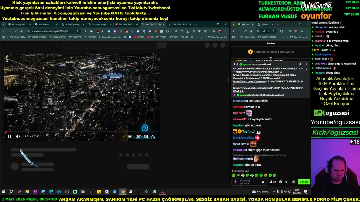Open the KICK bookmark folder
Screen dimensions: 360x202
(174, 37)
